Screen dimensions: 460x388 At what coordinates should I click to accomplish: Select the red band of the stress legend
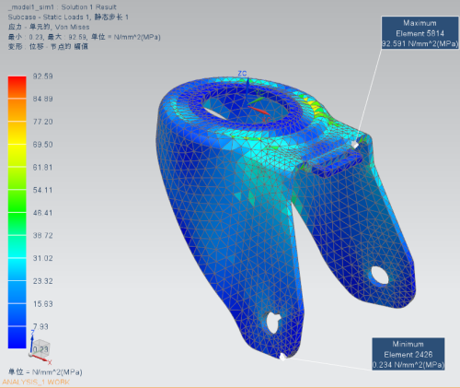[x=17, y=88]
